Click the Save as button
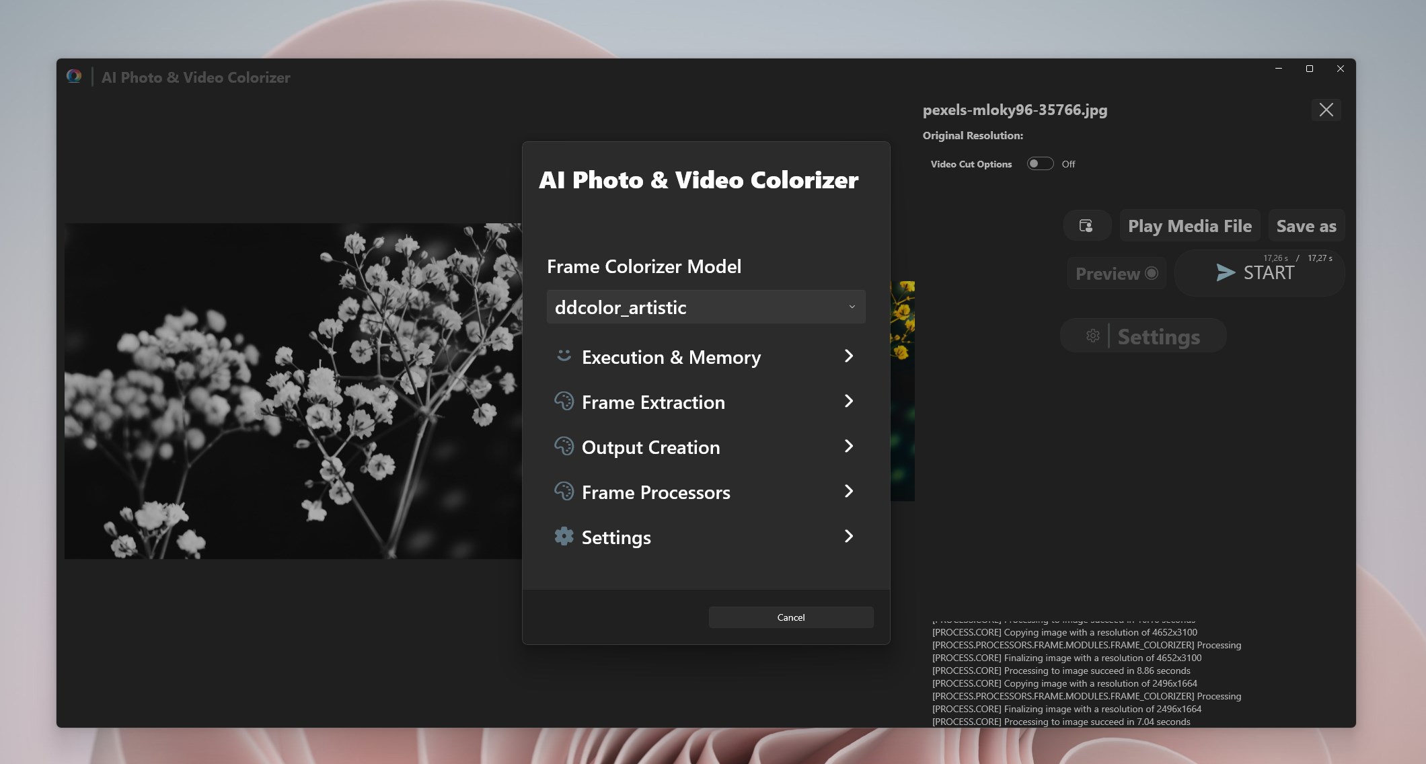The width and height of the screenshot is (1426, 764). [1306, 225]
